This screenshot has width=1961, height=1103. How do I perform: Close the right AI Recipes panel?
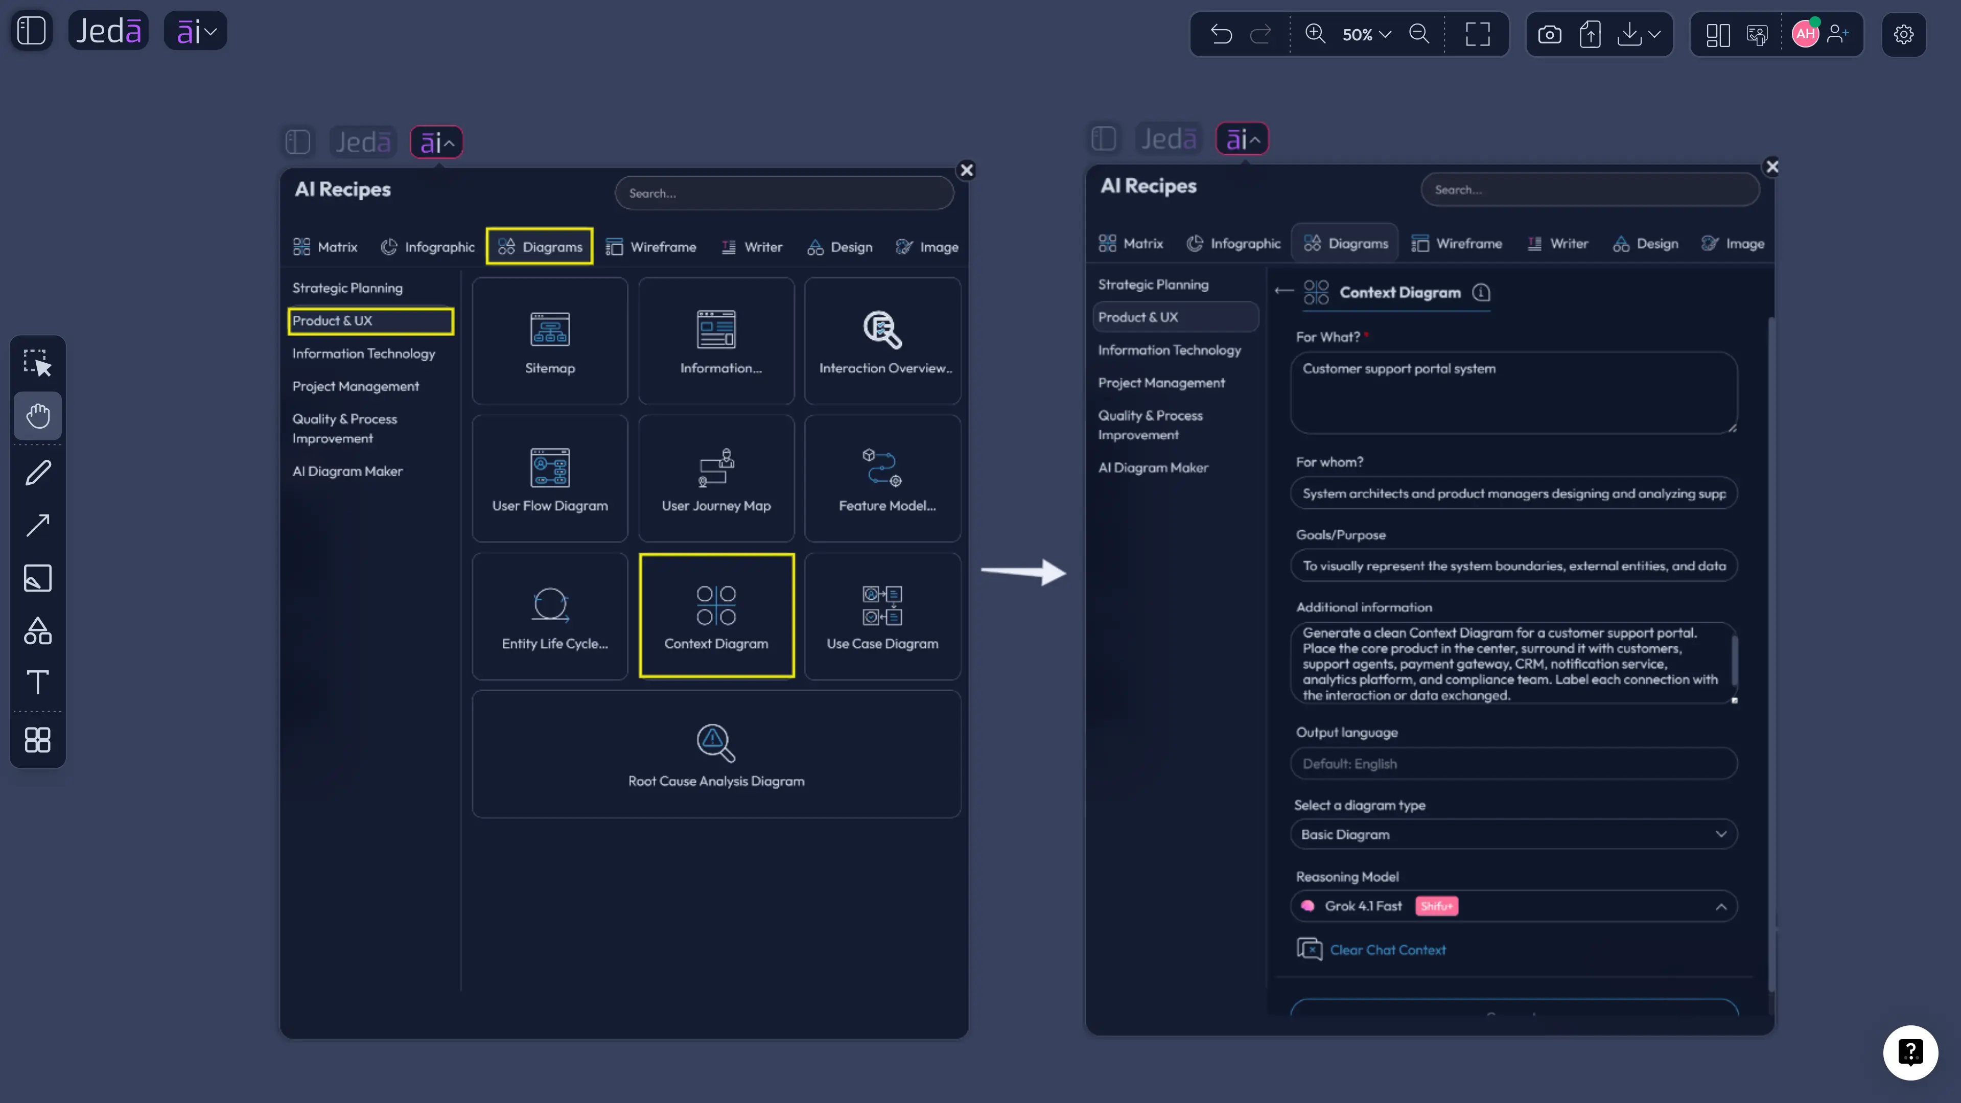[x=1771, y=167]
